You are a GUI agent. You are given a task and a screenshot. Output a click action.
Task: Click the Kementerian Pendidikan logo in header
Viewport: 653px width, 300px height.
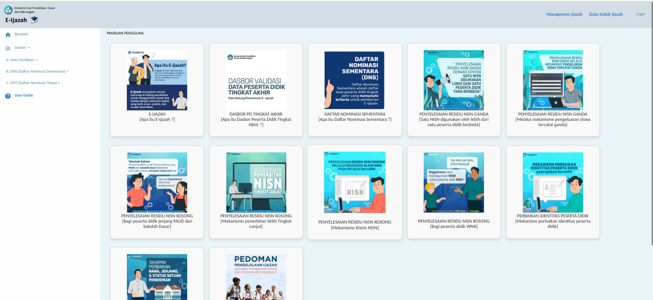point(8,9)
